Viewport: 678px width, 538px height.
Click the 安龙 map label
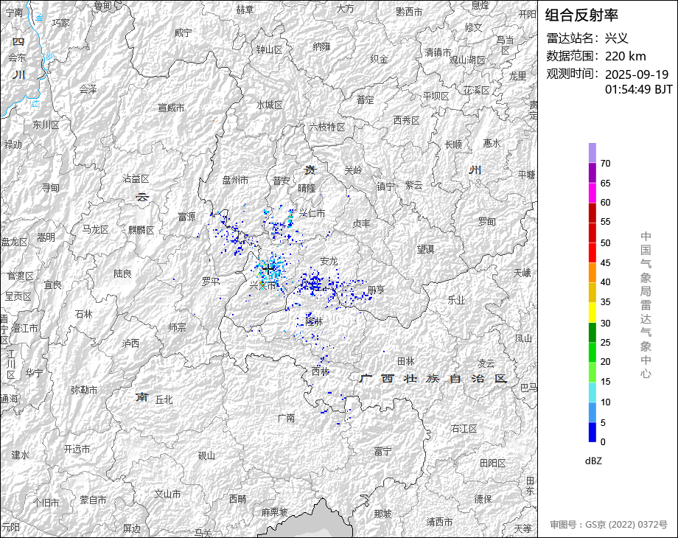point(329,261)
